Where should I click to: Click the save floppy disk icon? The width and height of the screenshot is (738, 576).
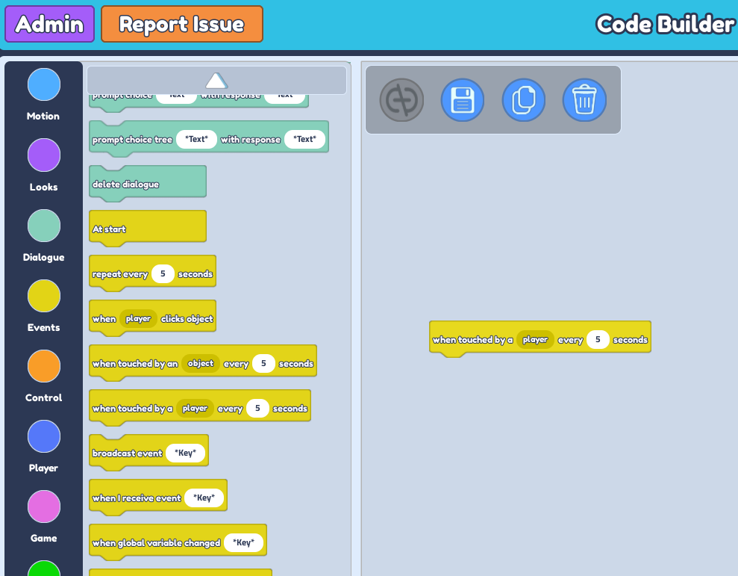click(463, 99)
